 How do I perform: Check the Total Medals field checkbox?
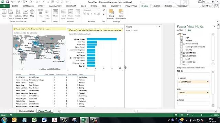(181, 62)
